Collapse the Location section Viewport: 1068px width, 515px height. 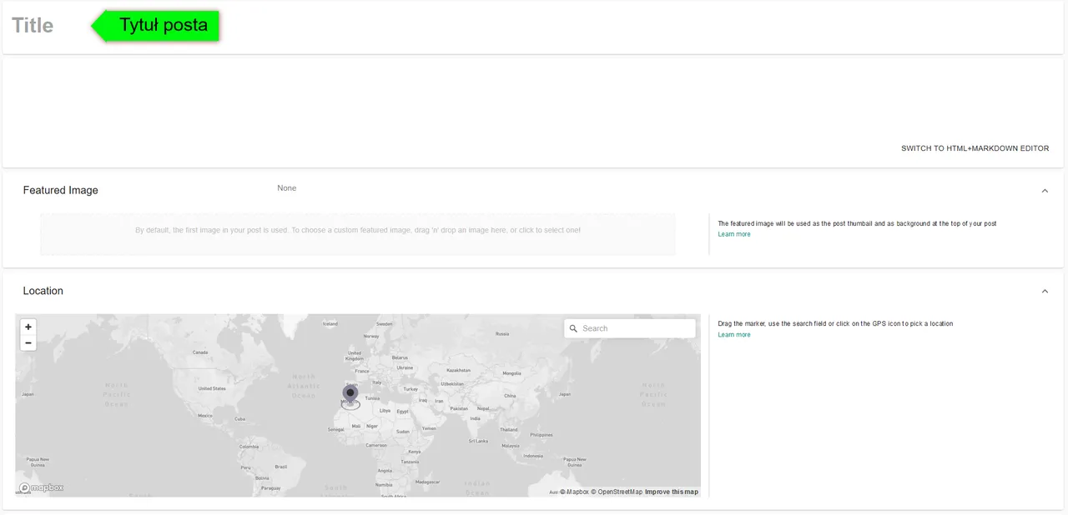tap(1045, 291)
